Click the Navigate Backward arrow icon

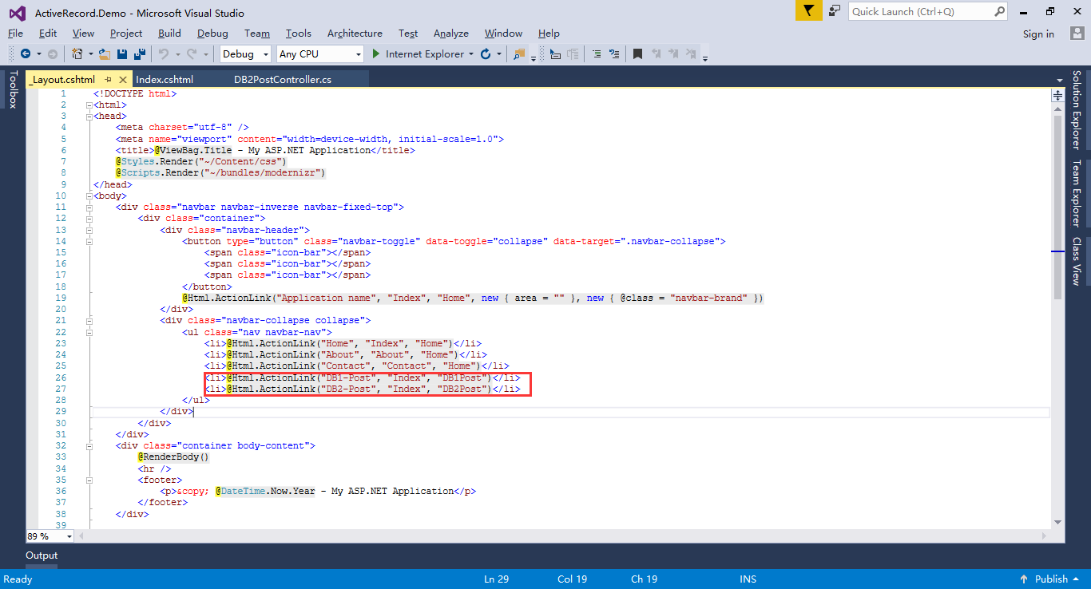(26, 54)
